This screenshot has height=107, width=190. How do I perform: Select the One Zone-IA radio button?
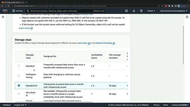click(19, 94)
